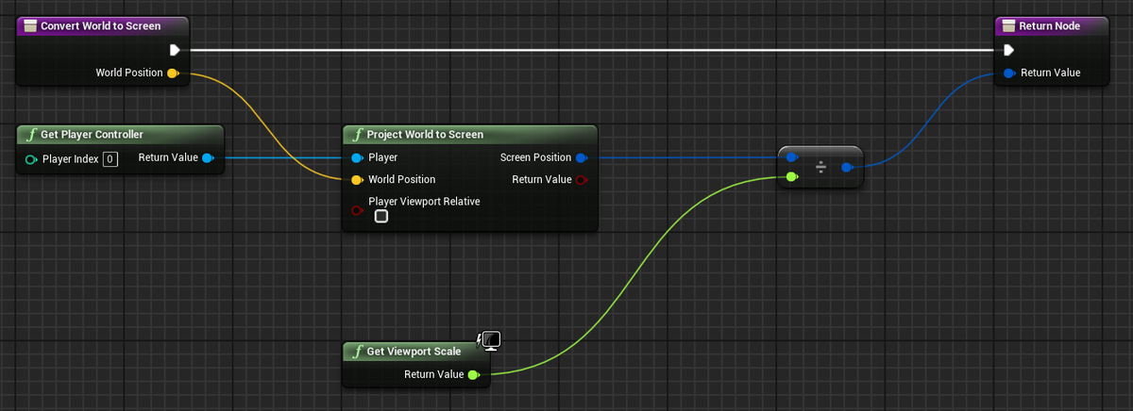
Task: Click the 'Screen Position' pin label
Action: click(x=535, y=157)
